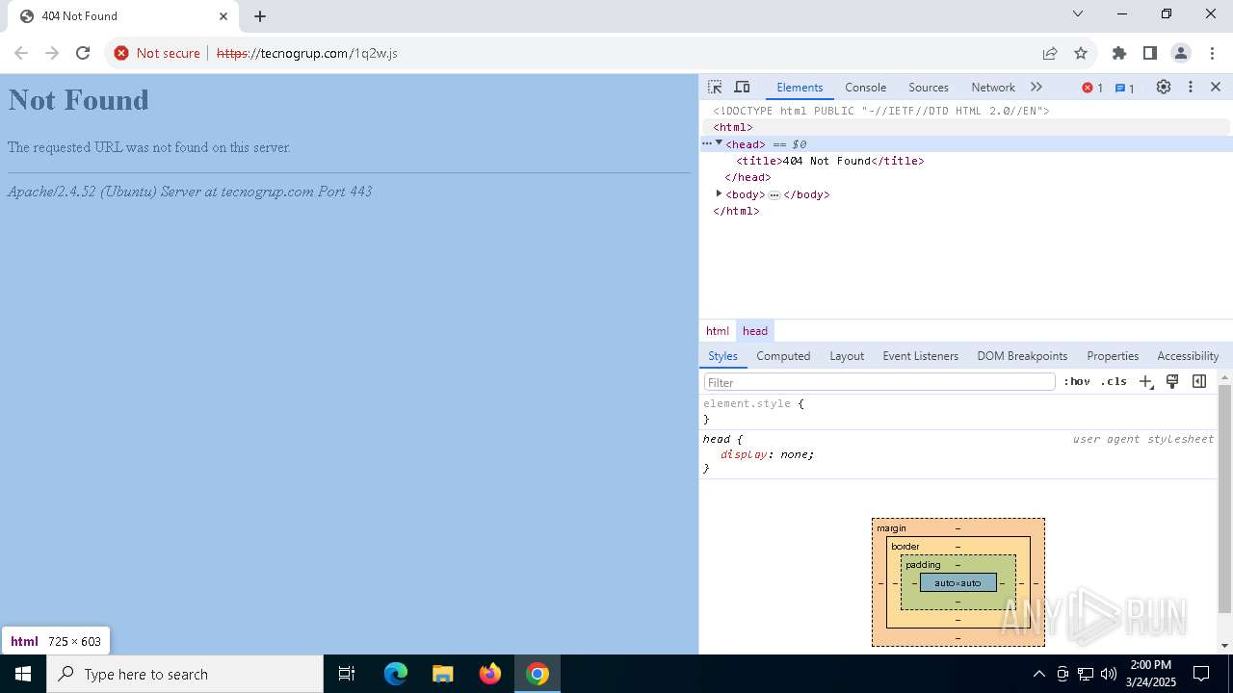The height and width of the screenshot is (693, 1233).
Task: Toggle the rendering emulations paintbrush icon
Action: 1172,382
